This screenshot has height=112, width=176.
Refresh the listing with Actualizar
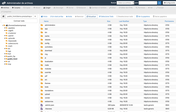pyautogui.click(x=91, y=16)
